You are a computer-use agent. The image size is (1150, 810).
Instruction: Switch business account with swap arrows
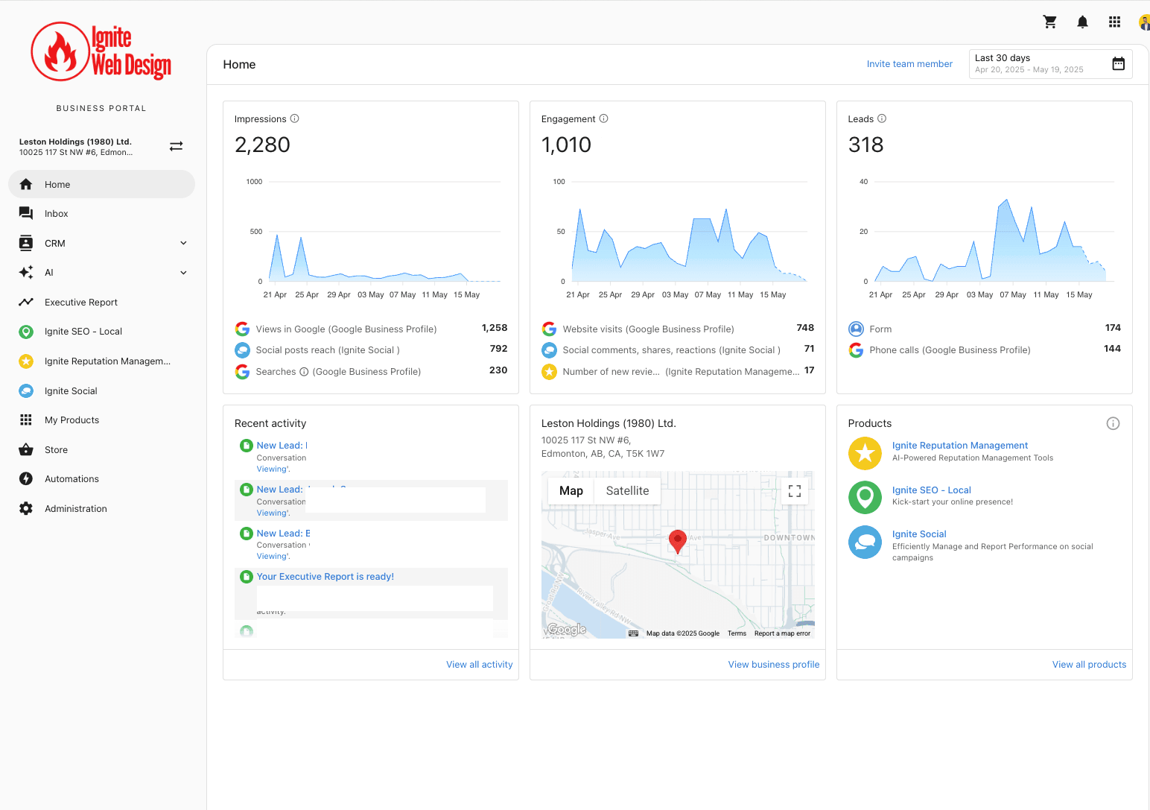(x=176, y=146)
